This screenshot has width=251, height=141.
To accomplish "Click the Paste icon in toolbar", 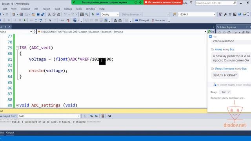I will coord(58,14).
